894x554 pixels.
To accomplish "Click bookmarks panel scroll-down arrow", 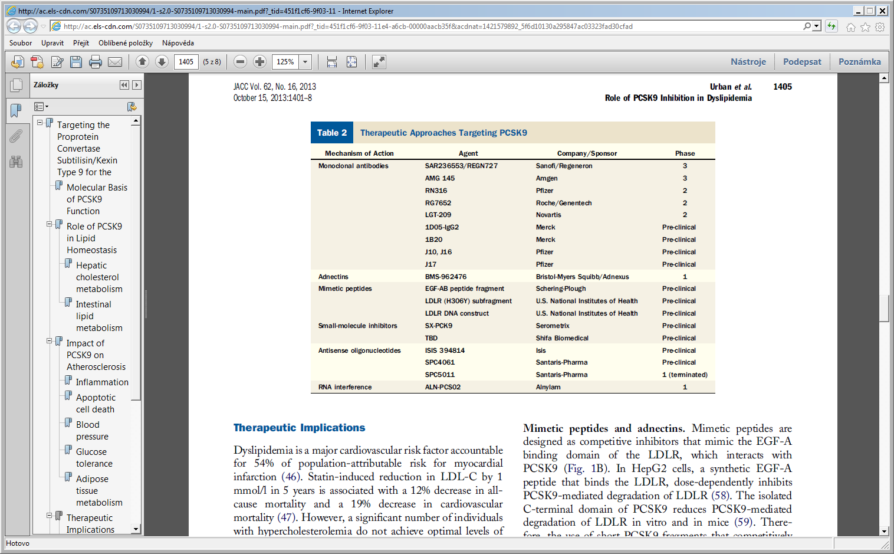I will pyautogui.click(x=136, y=529).
